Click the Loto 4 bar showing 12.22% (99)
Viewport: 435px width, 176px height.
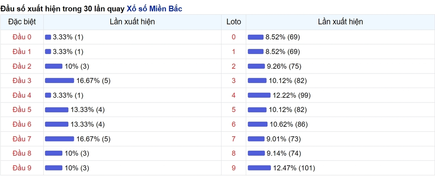pyautogui.click(x=259, y=95)
